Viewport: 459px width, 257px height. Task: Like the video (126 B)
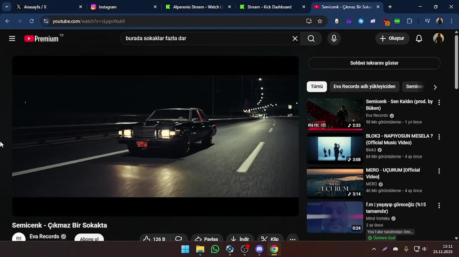[x=154, y=238]
